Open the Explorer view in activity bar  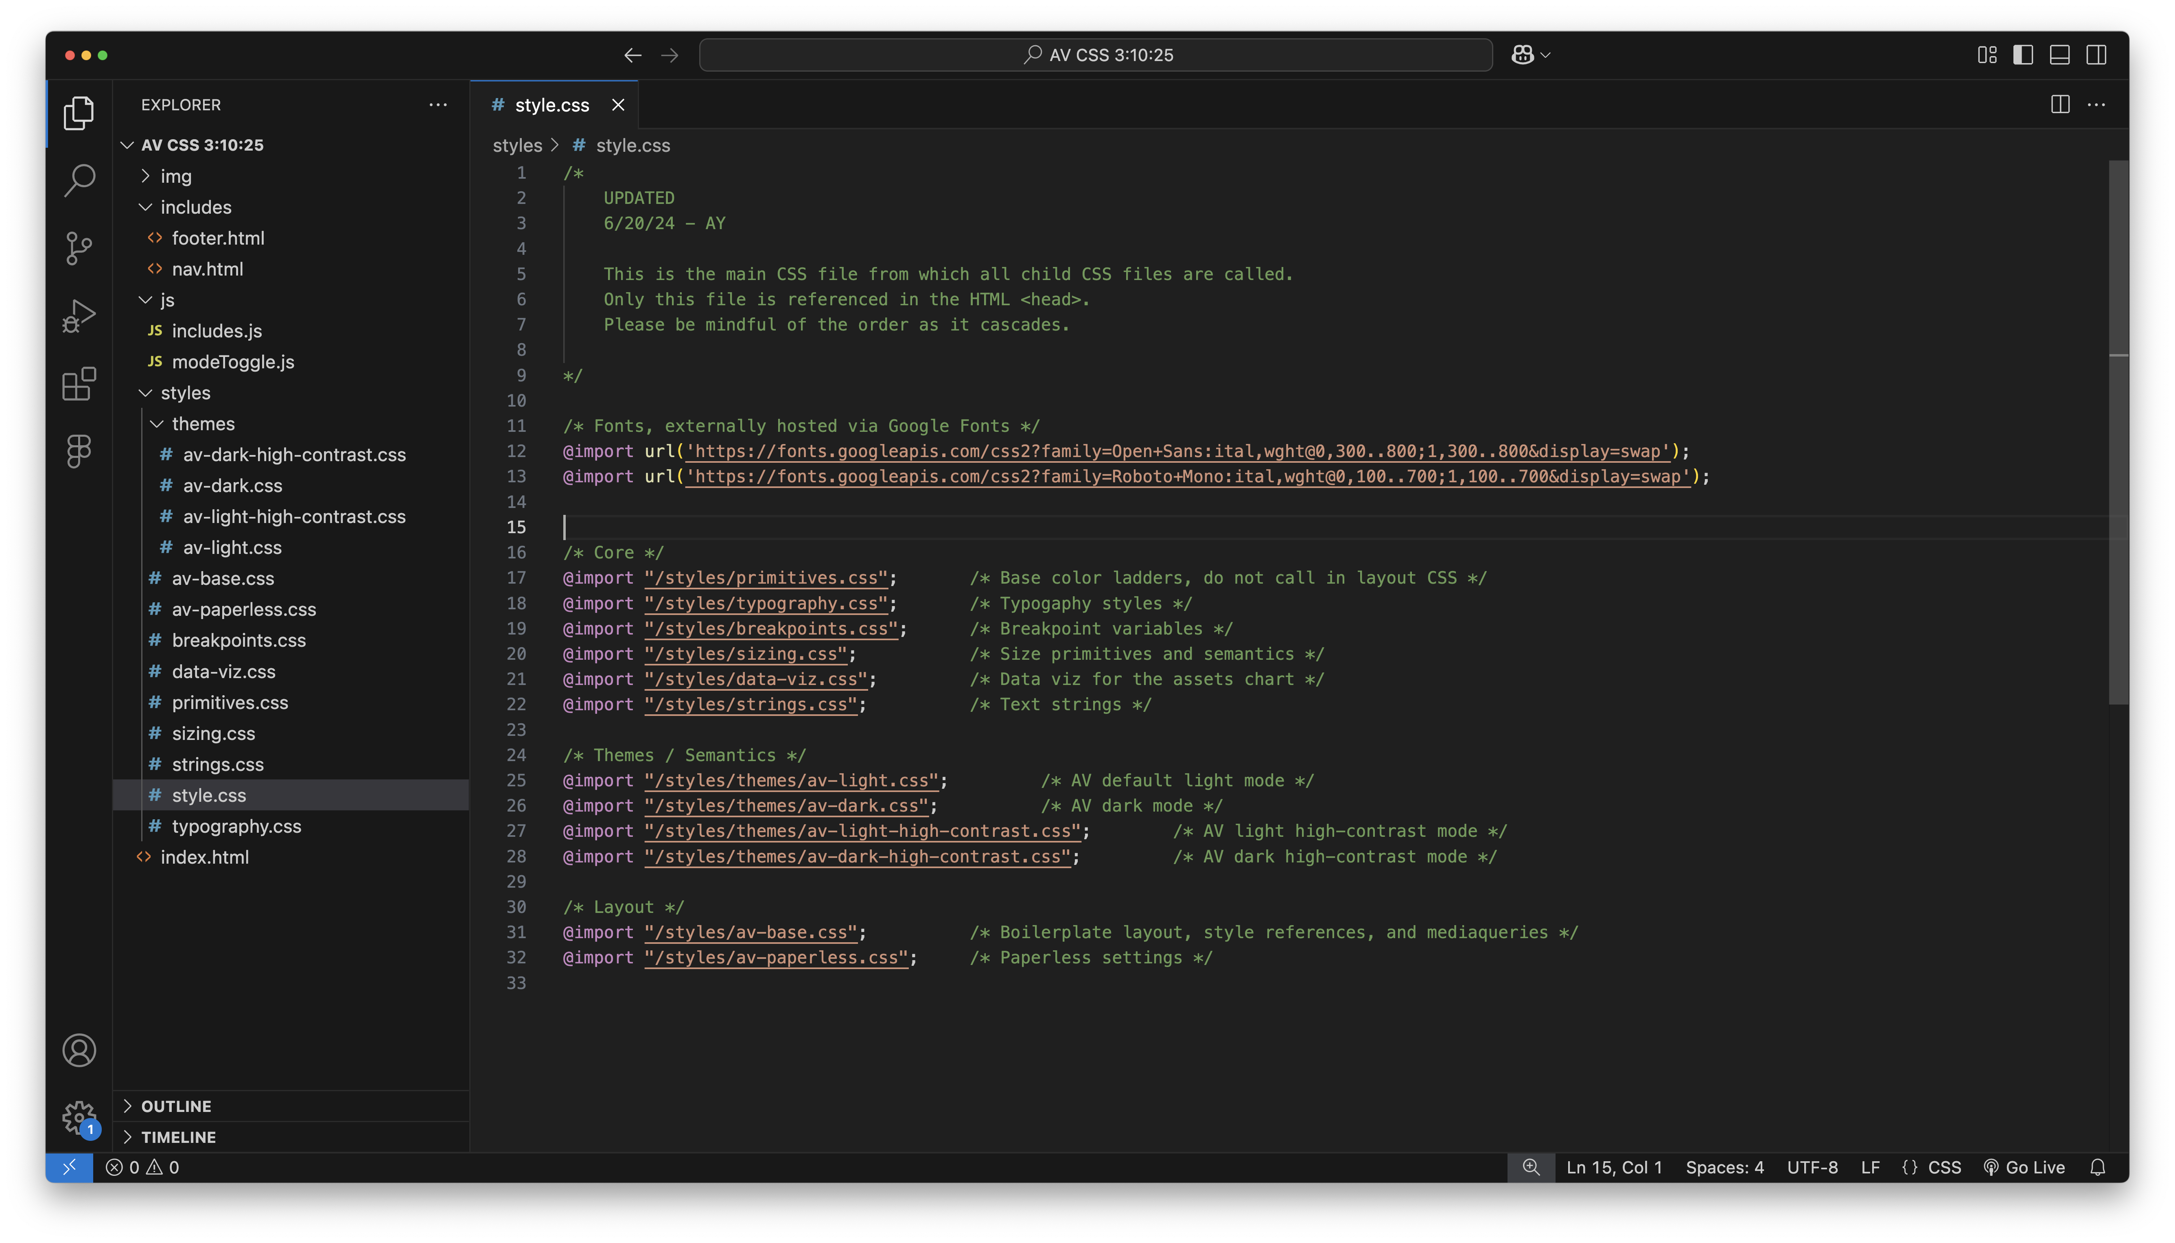point(79,113)
